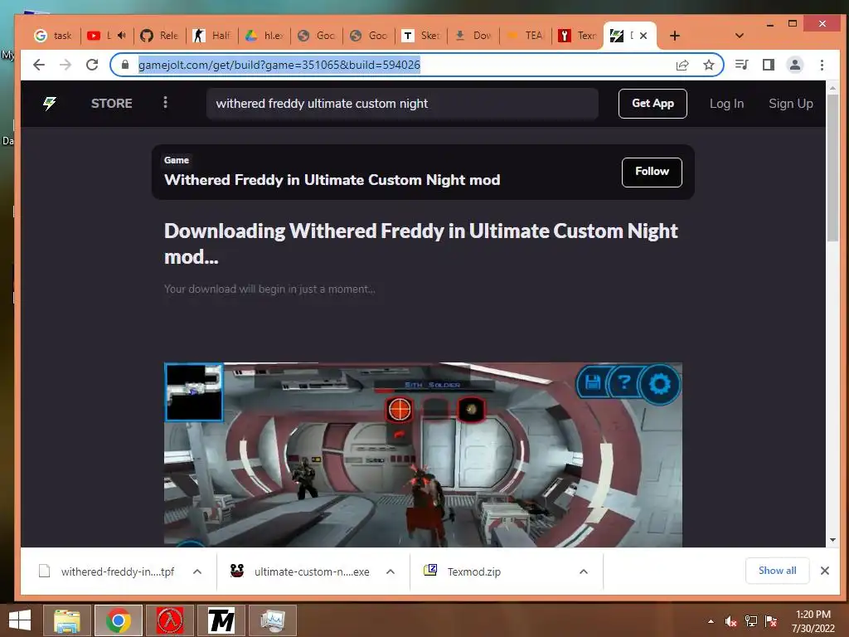Expand options for the .tpf download
The height and width of the screenshot is (637, 849).
pyautogui.click(x=197, y=571)
